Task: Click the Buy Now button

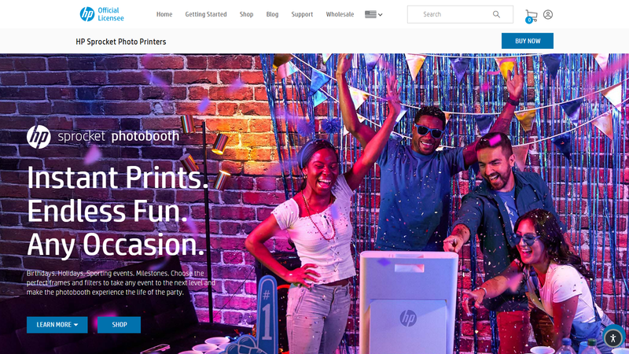Action: pyautogui.click(x=527, y=41)
